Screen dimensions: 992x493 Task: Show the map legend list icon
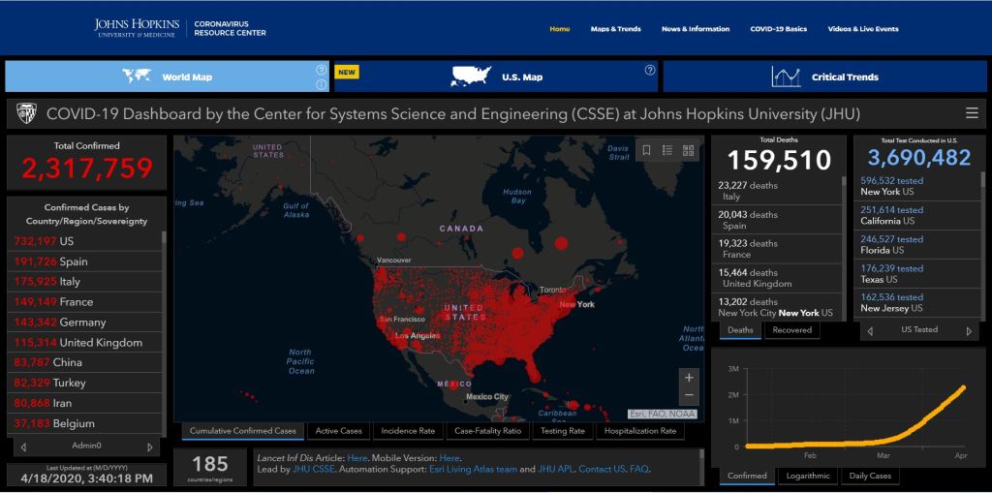pyautogui.click(x=667, y=150)
